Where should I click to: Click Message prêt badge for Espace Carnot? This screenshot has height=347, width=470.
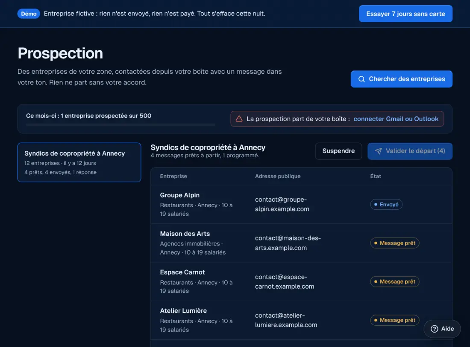(x=394, y=282)
